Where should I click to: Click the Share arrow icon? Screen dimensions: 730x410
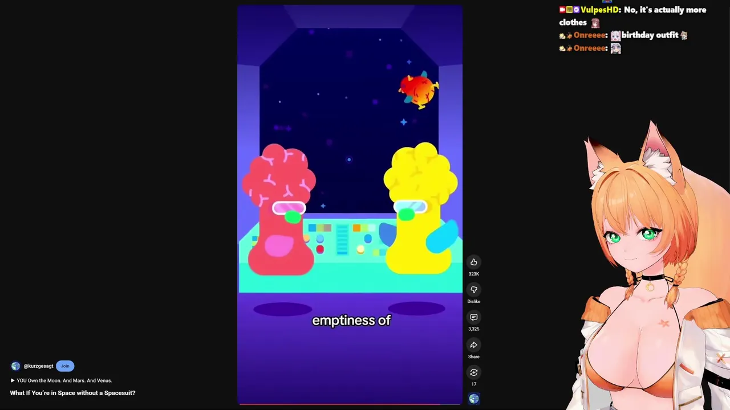pyautogui.click(x=473, y=345)
